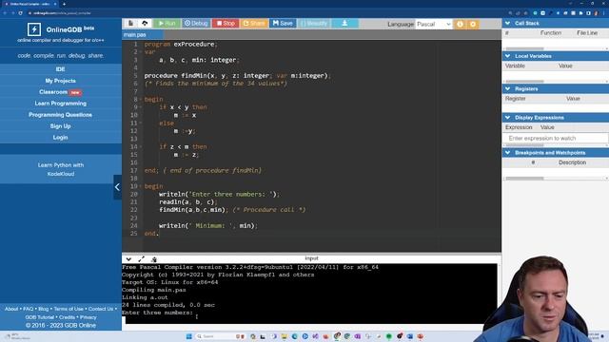Expand the console to full screen
Image resolution: width=609 pixels, height=342 pixels.
[142, 259]
